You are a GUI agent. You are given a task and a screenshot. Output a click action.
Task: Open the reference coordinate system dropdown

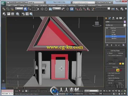[x=56, y=8]
